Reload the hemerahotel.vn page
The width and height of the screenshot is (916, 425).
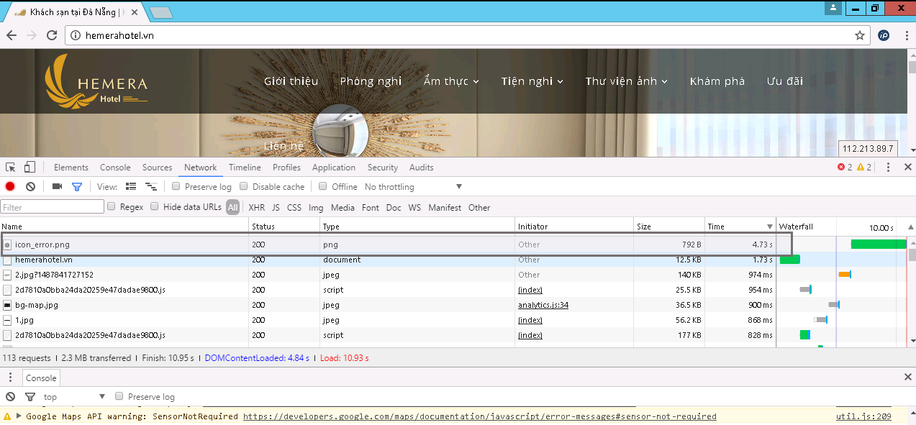coord(52,35)
